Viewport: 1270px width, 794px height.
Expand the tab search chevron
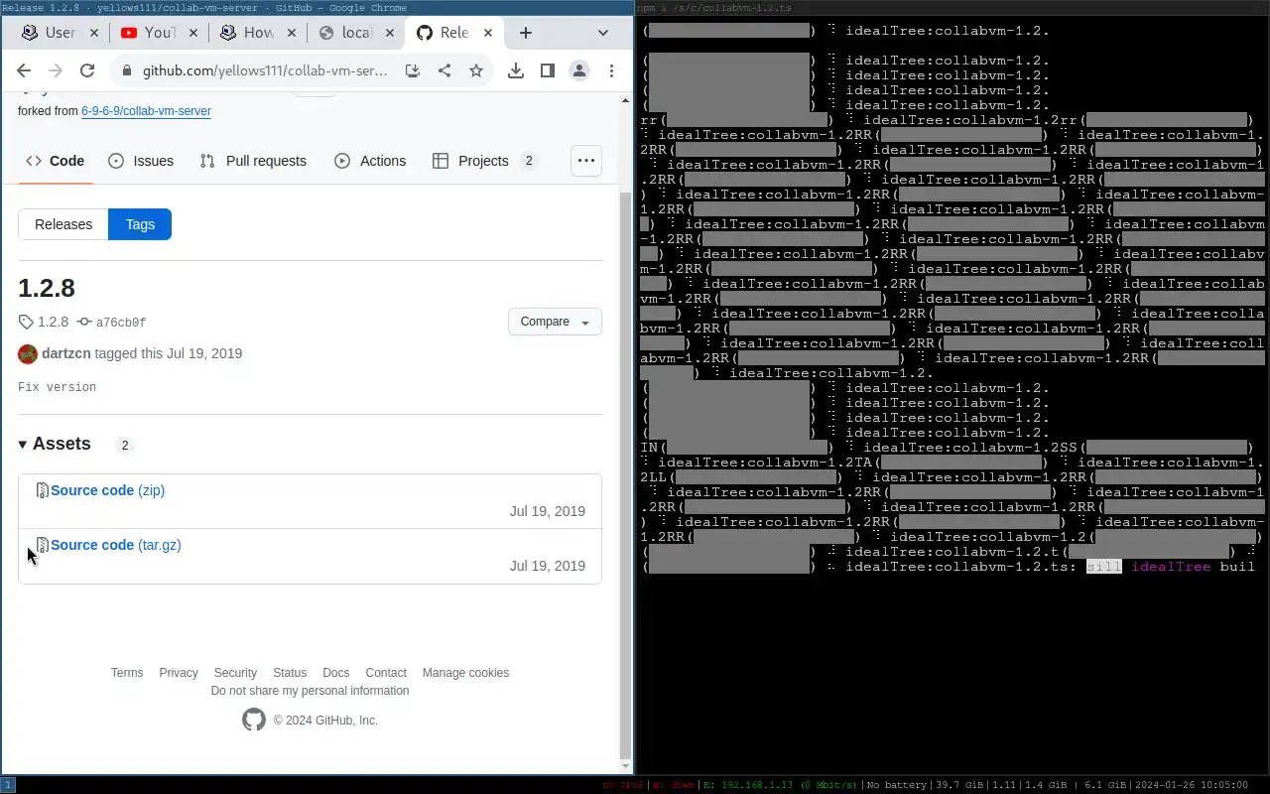point(602,33)
